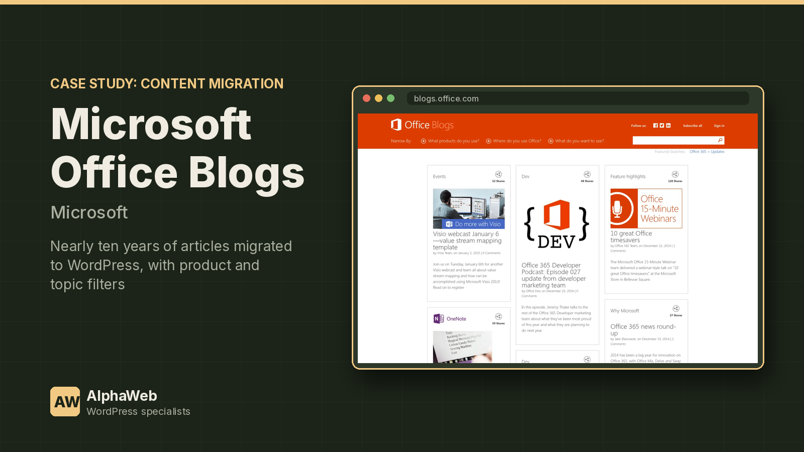
Task: Open '10 great Office timesavers' article
Action: [x=631, y=237]
